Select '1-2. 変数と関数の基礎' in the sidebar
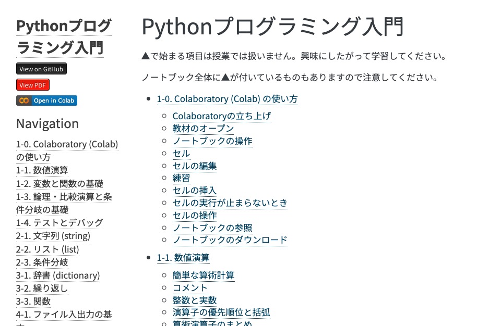This screenshot has width=489, height=326. click(x=59, y=183)
